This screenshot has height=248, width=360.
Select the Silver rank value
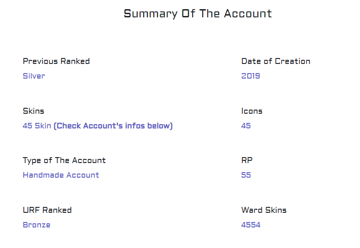[34, 76]
